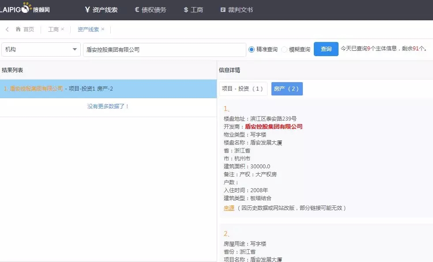Select result row 盾安控股集团有限公司
The image size is (433, 262).
108,89
